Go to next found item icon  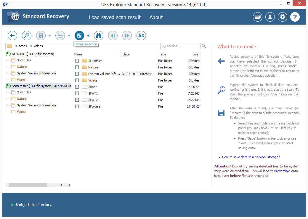(x=127, y=36)
